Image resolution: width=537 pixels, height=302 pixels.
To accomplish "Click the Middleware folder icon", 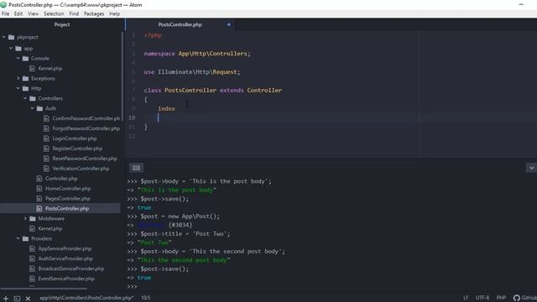I will pos(33,218).
